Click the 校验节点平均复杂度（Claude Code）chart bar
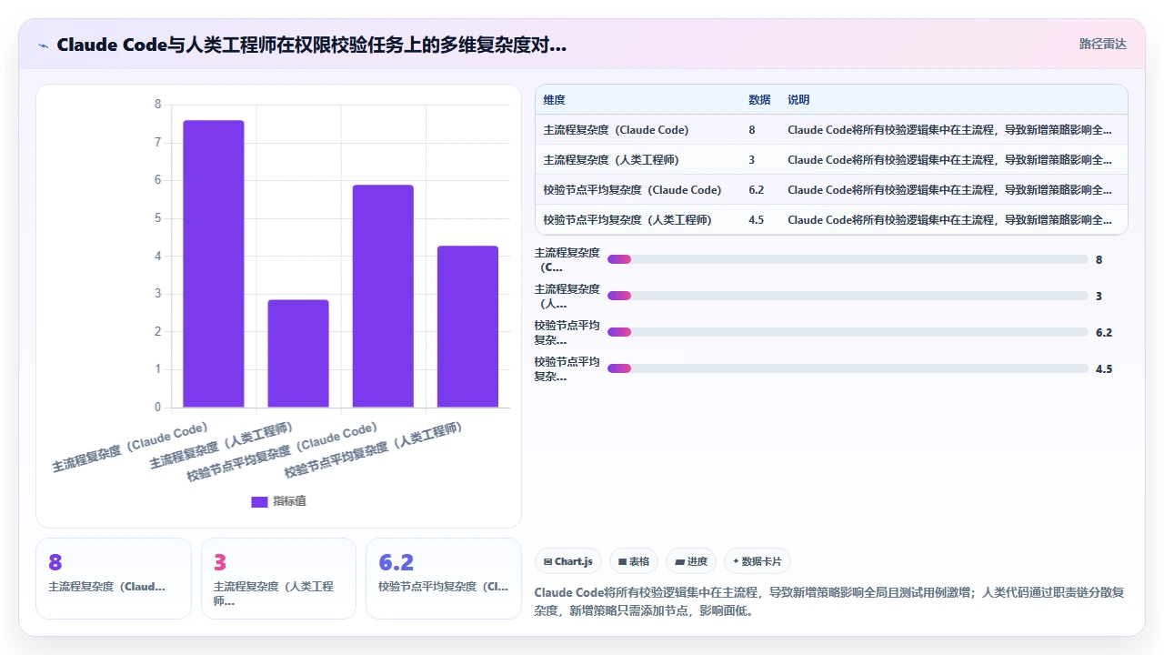 click(383, 296)
